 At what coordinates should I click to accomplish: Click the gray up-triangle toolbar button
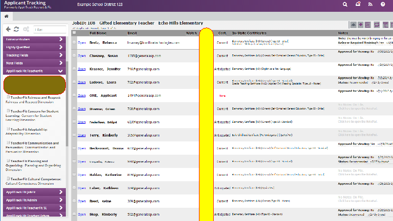(353, 25)
